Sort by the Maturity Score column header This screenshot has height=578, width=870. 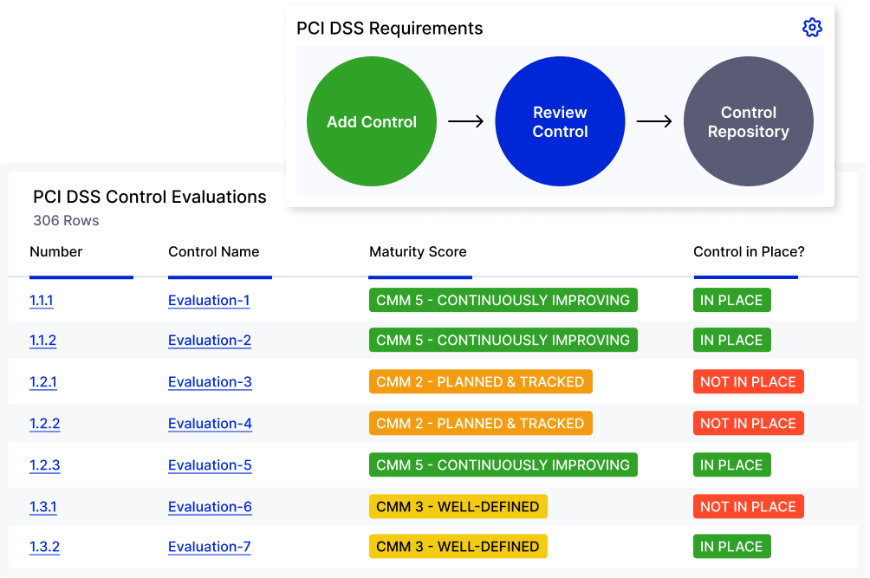418,252
